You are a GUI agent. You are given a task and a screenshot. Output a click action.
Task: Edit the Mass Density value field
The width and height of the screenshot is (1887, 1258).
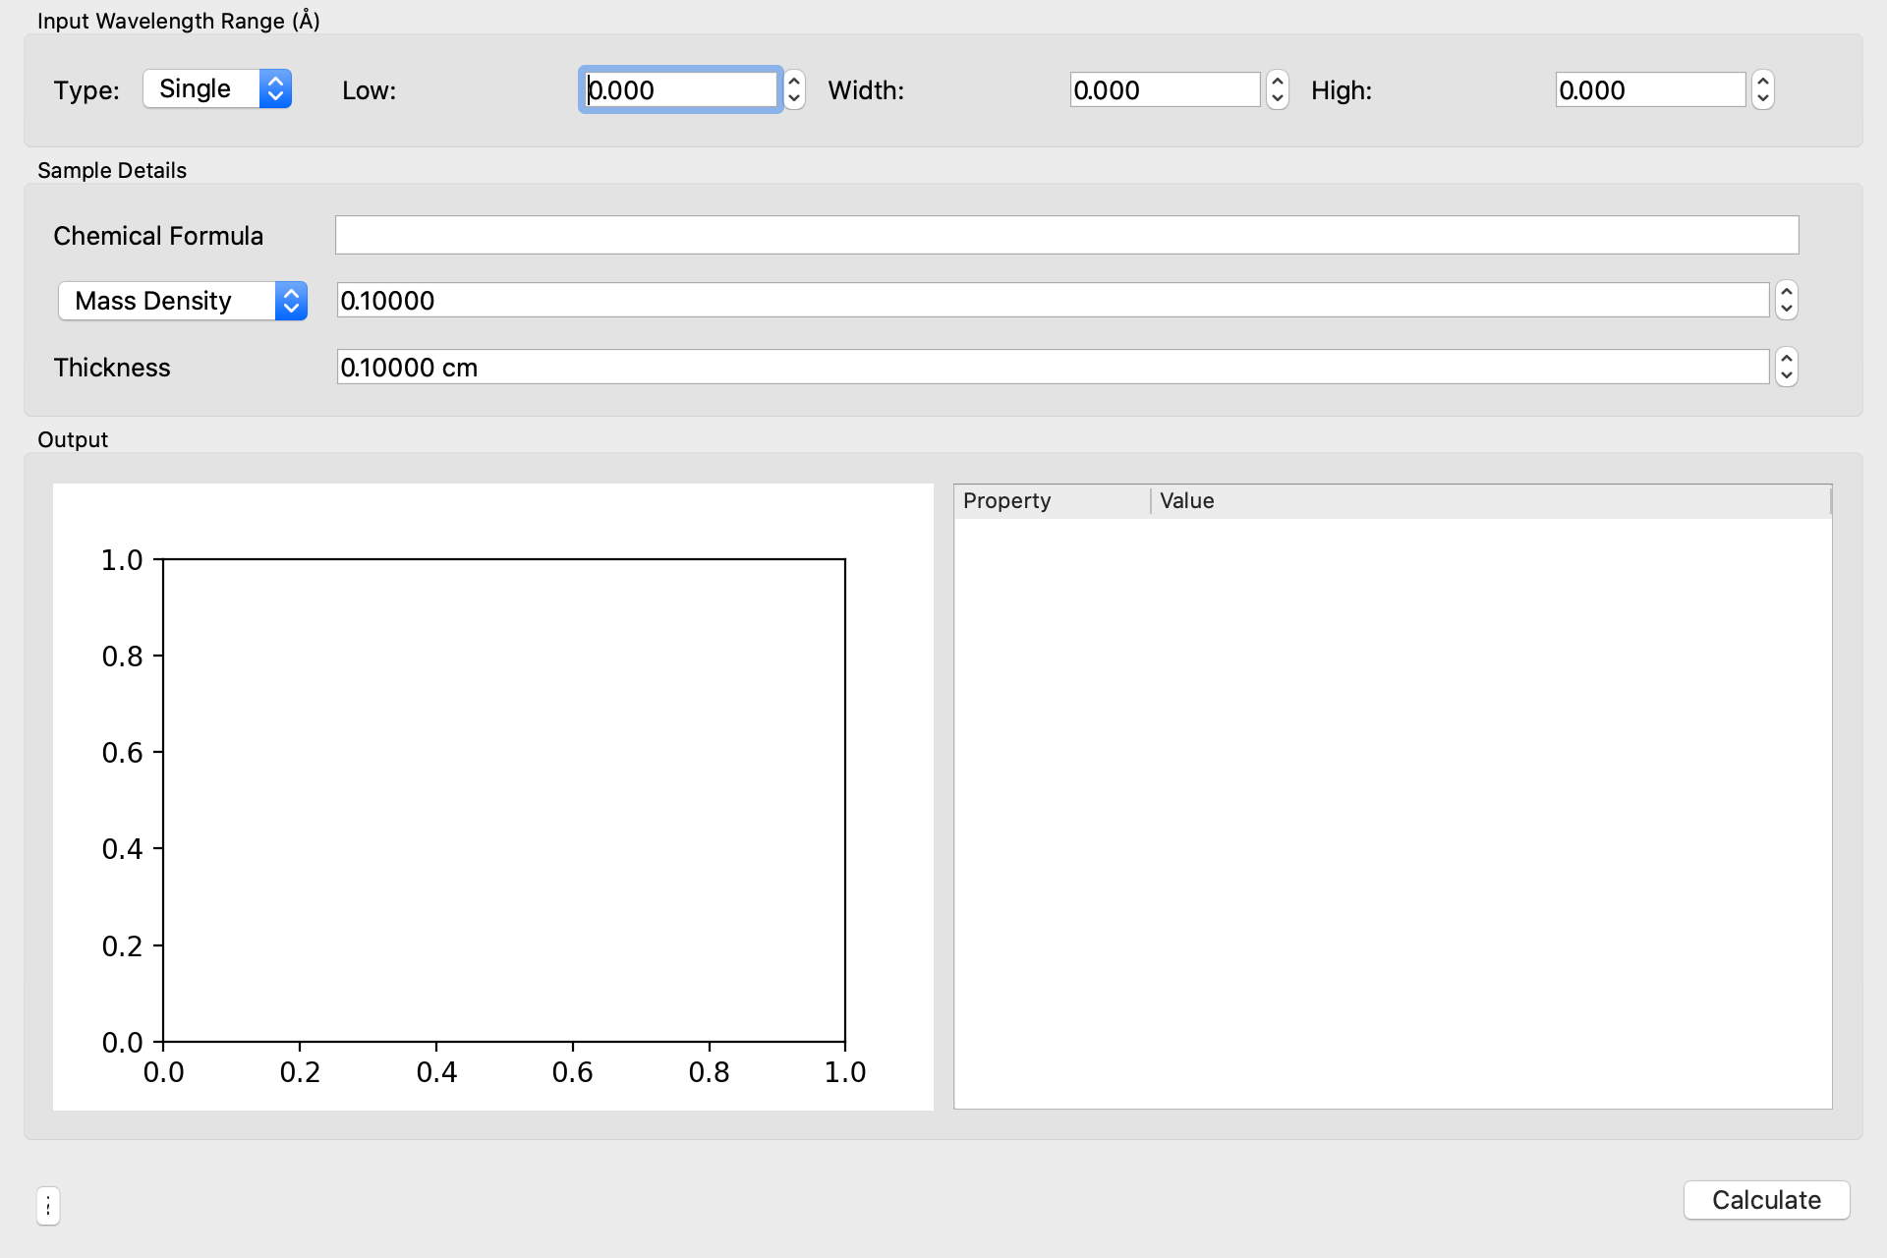point(1052,301)
